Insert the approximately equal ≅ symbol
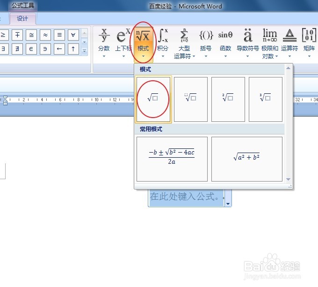Image resolution: width=318 pixels, height=287 pixels. 31,35
